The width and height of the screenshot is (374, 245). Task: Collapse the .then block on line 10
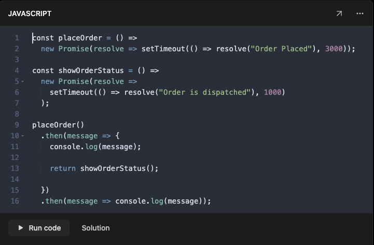coord(23,136)
